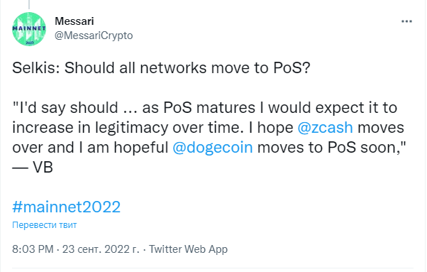
Task: Open the Messari round profile avatar
Action: click(29, 29)
